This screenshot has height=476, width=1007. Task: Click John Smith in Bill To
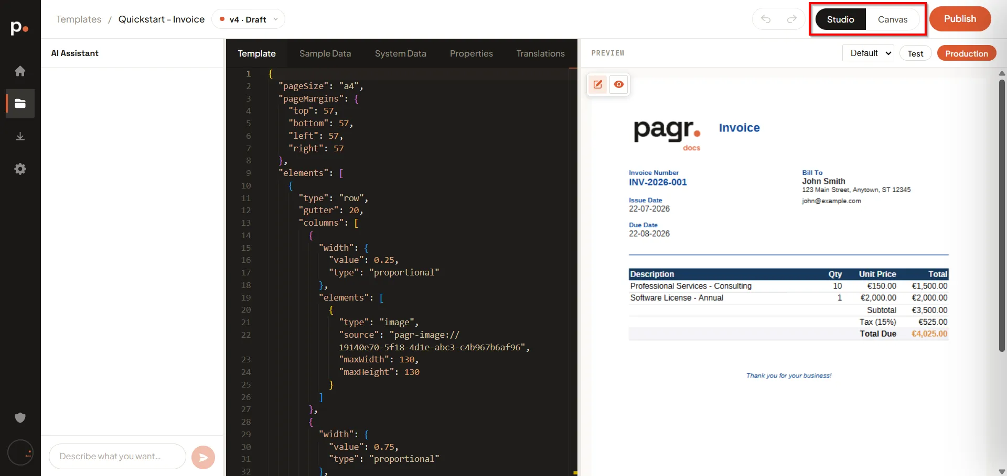[823, 181]
